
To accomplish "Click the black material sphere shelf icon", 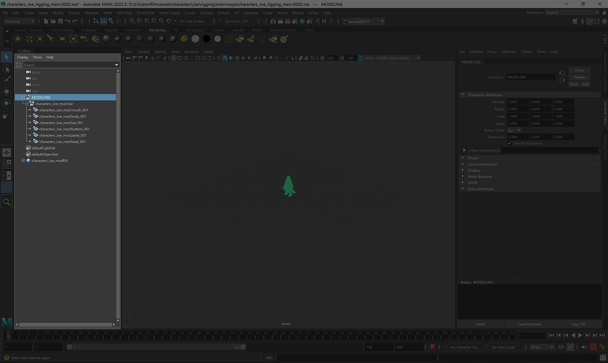I will coord(206,39).
